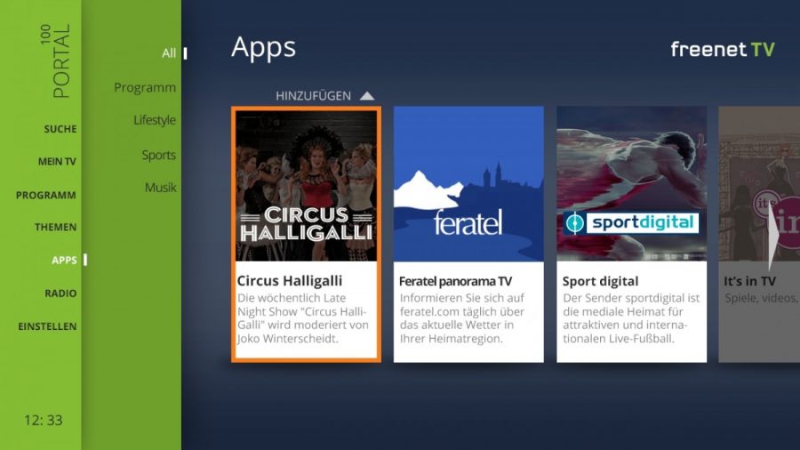Filter apps by Lifestyle category
This screenshot has height=450, width=800.
click(x=155, y=120)
